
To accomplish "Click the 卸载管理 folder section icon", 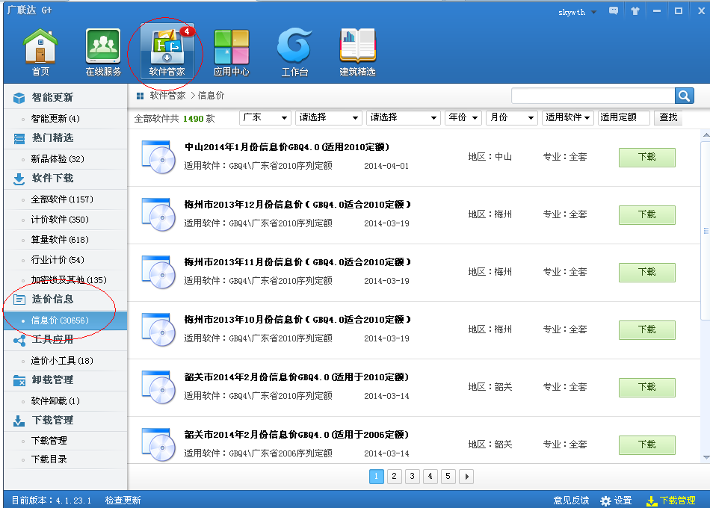I will [19, 381].
